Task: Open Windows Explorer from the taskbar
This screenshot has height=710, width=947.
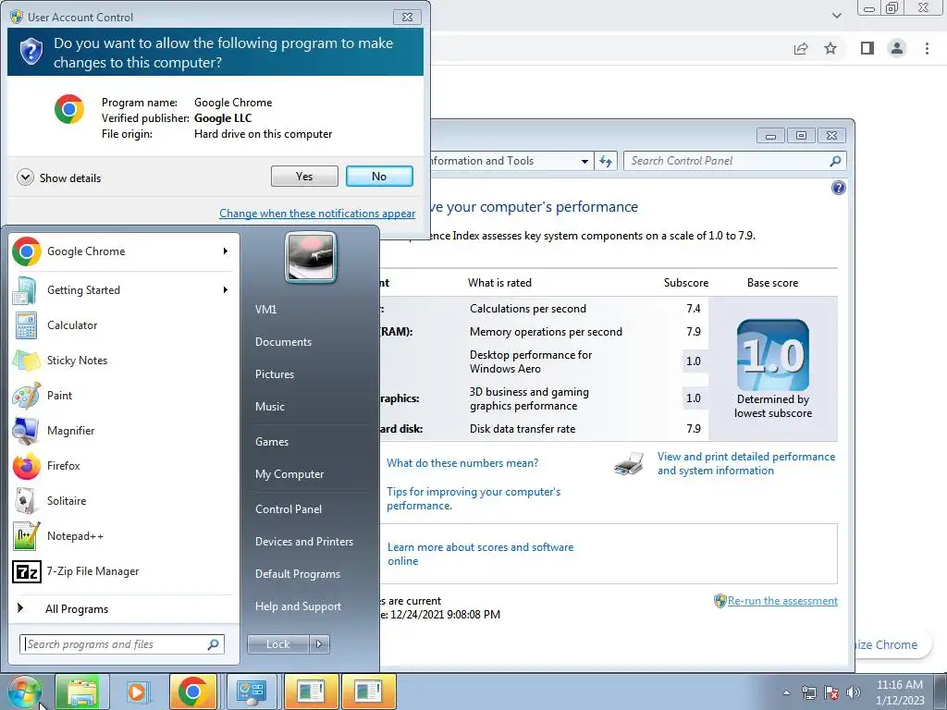Action: pos(82,692)
